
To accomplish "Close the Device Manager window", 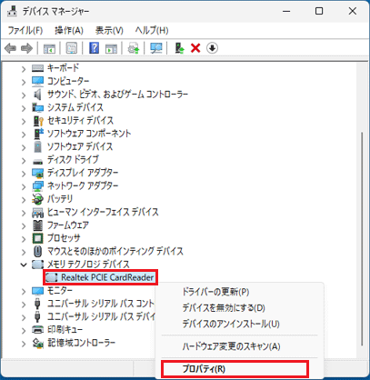I will click(x=353, y=12).
